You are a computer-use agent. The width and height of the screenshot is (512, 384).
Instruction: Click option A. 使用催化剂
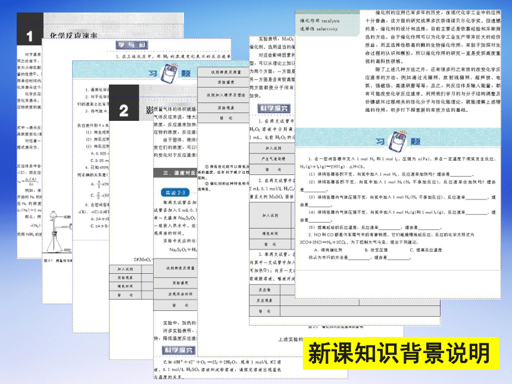[328, 250]
